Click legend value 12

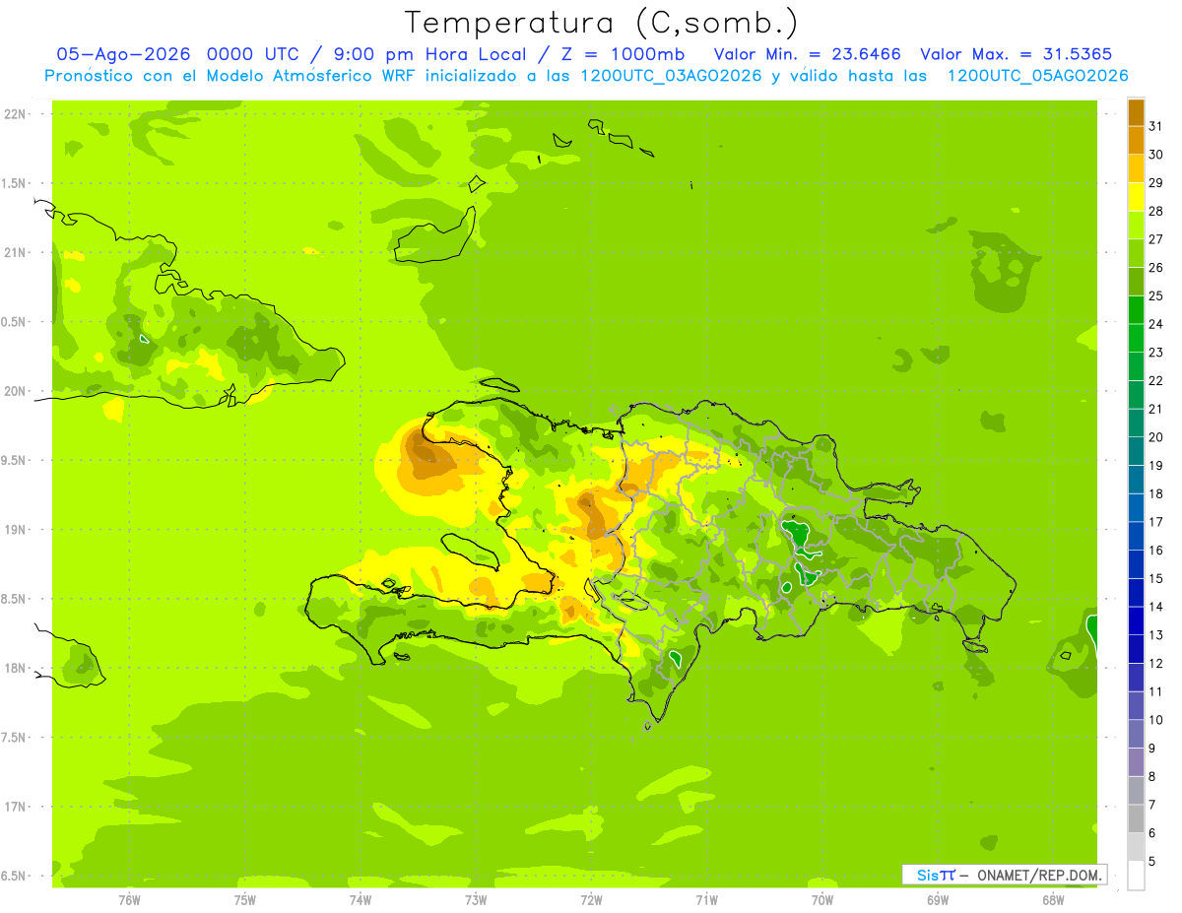click(x=1155, y=663)
